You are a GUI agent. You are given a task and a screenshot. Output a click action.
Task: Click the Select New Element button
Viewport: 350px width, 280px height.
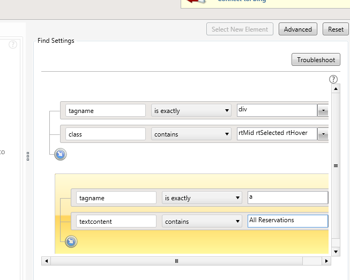[240, 29]
